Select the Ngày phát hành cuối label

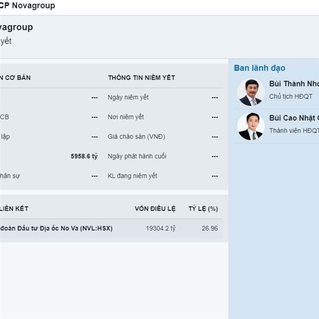tap(137, 156)
